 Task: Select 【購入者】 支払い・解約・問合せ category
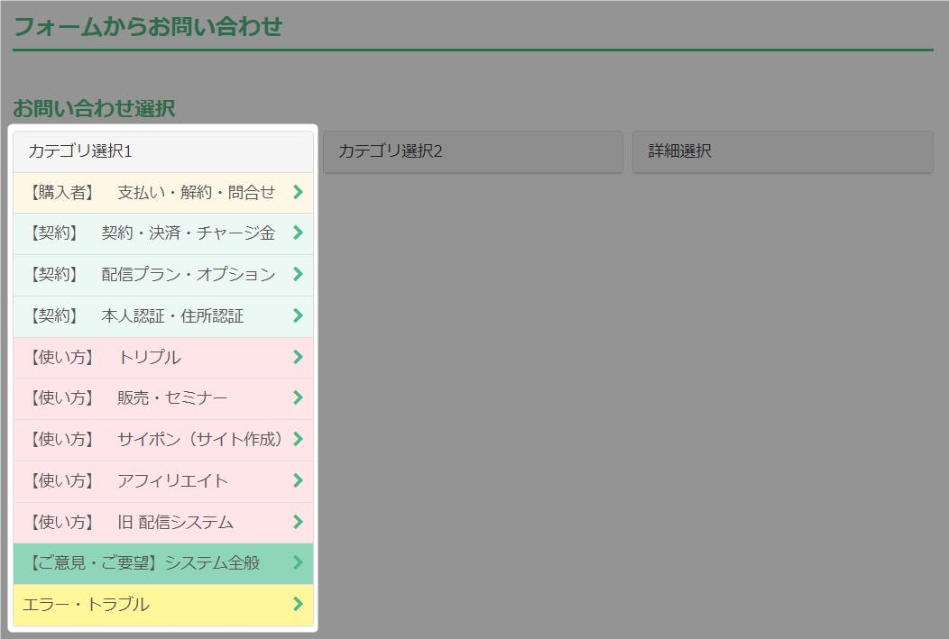(152, 192)
